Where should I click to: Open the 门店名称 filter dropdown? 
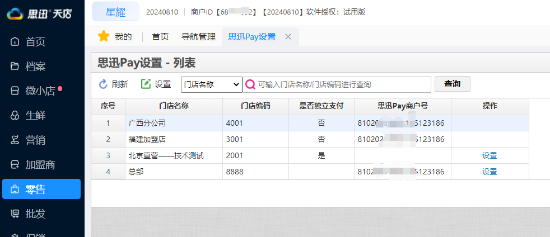(x=212, y=84)
